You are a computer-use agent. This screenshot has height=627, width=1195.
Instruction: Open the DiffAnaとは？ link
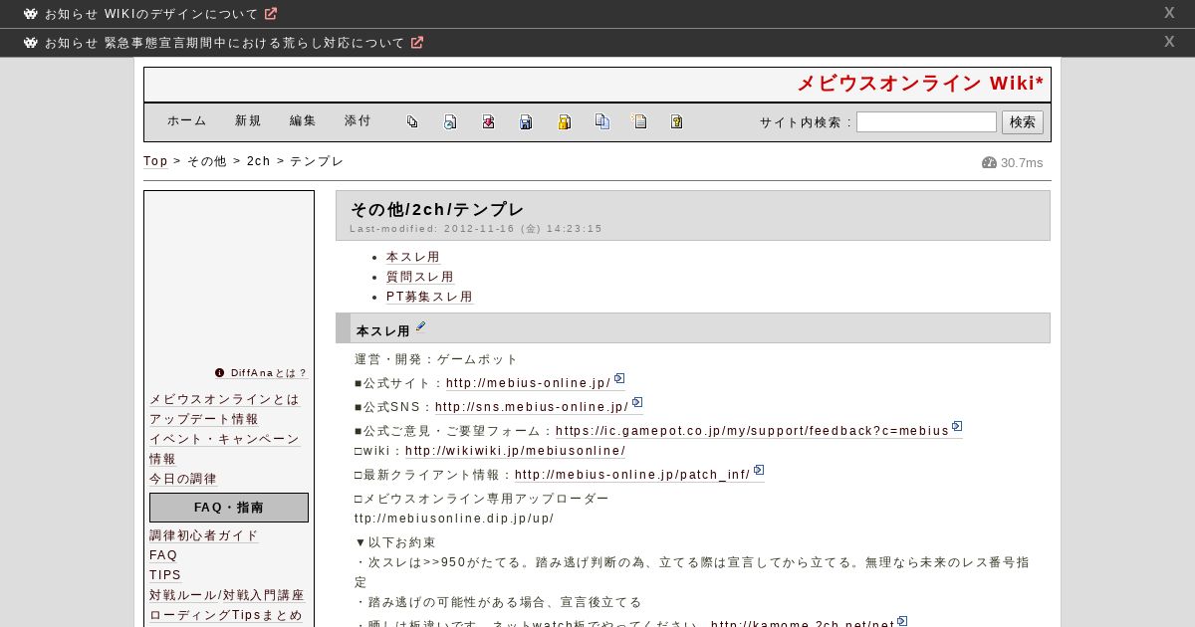coord(269,373)
